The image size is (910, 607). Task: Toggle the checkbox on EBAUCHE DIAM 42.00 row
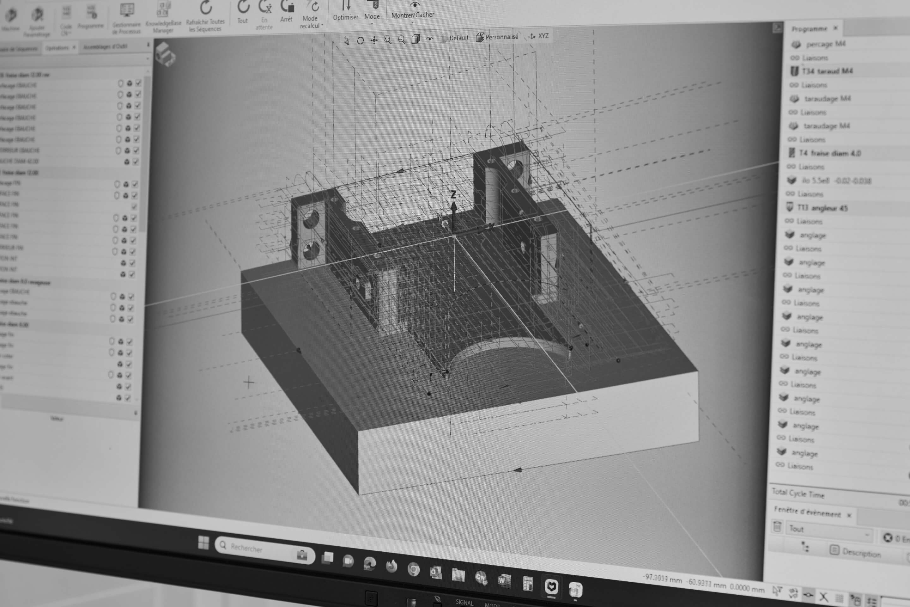[136, 162]
